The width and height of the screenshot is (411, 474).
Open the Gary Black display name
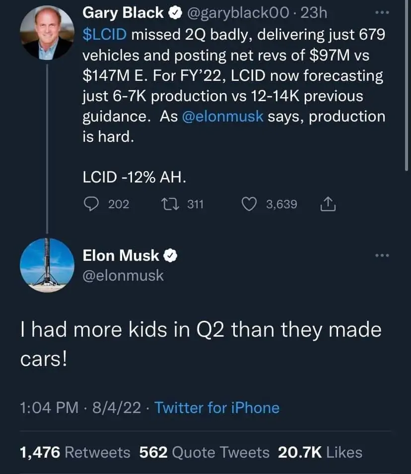(123, 13)
